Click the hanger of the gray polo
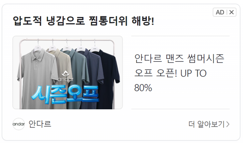The image size is (243, 143). point(38,45)
